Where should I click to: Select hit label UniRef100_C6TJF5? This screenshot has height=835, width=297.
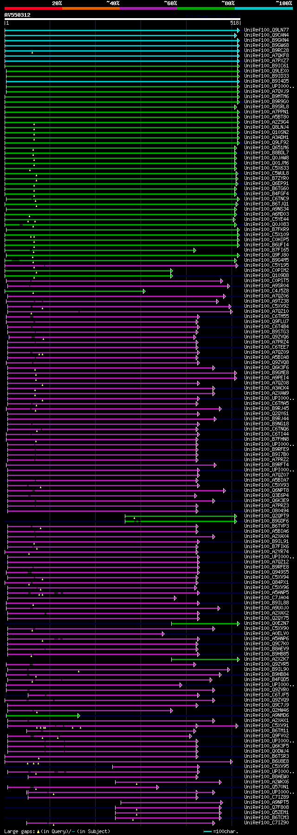pos(266,695)
